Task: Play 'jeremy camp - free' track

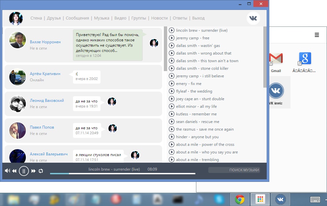Action: (x=172, y=38)
